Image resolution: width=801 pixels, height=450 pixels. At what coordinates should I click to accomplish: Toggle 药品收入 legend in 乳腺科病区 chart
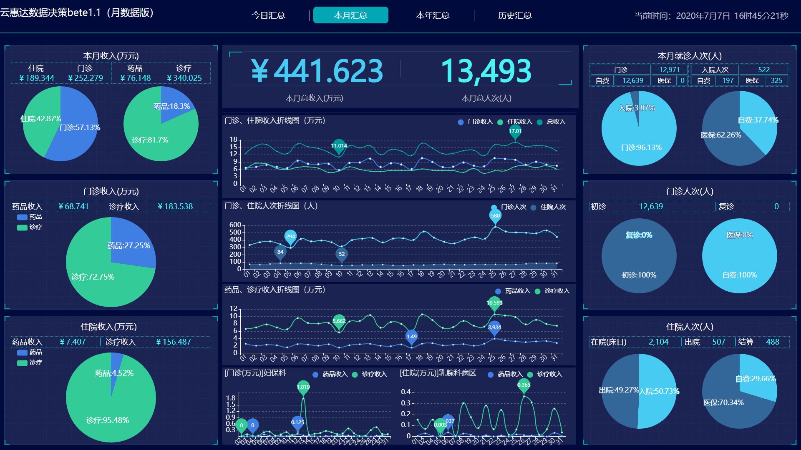pos(505,374)
